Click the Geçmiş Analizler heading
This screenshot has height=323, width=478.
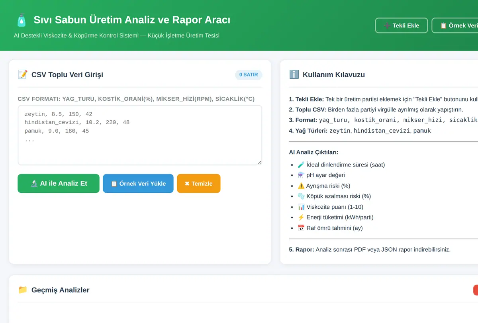coord(61,290)
